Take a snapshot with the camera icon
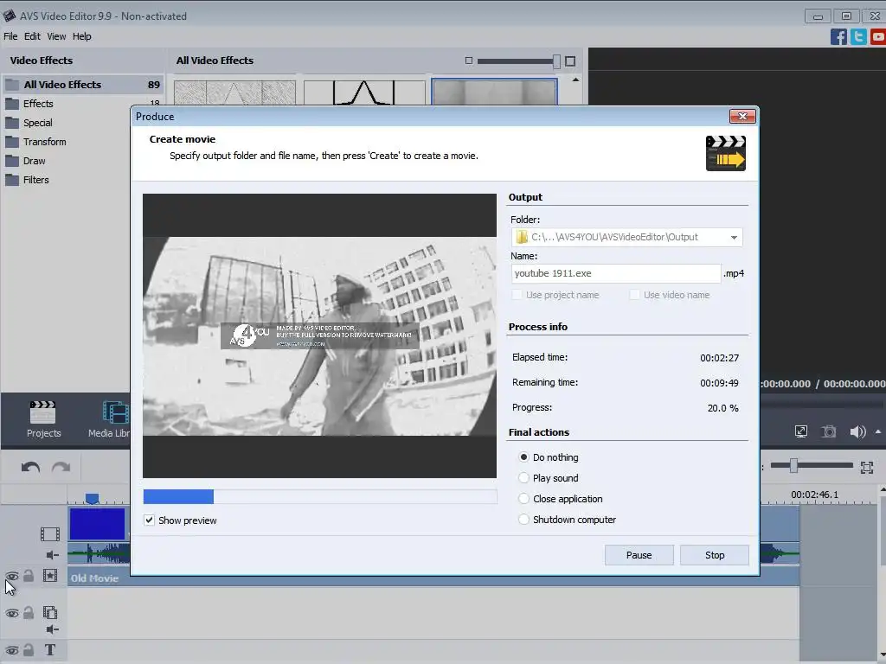 click(828, 432)
